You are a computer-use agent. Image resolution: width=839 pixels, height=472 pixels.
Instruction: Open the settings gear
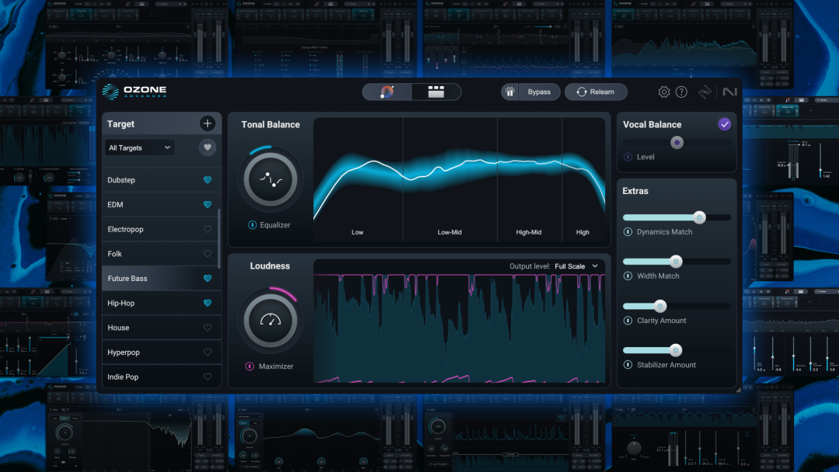tap(664, 92)
